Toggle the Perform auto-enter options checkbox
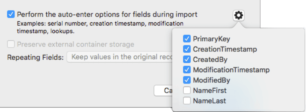Viewport: 306px width, 112px height. (11, 14)
